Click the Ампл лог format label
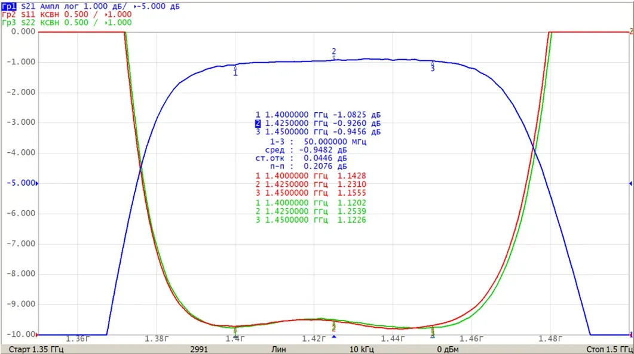The image size is (634, 354). [x=59, y=7]
